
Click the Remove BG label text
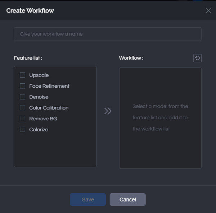[43, 119]
